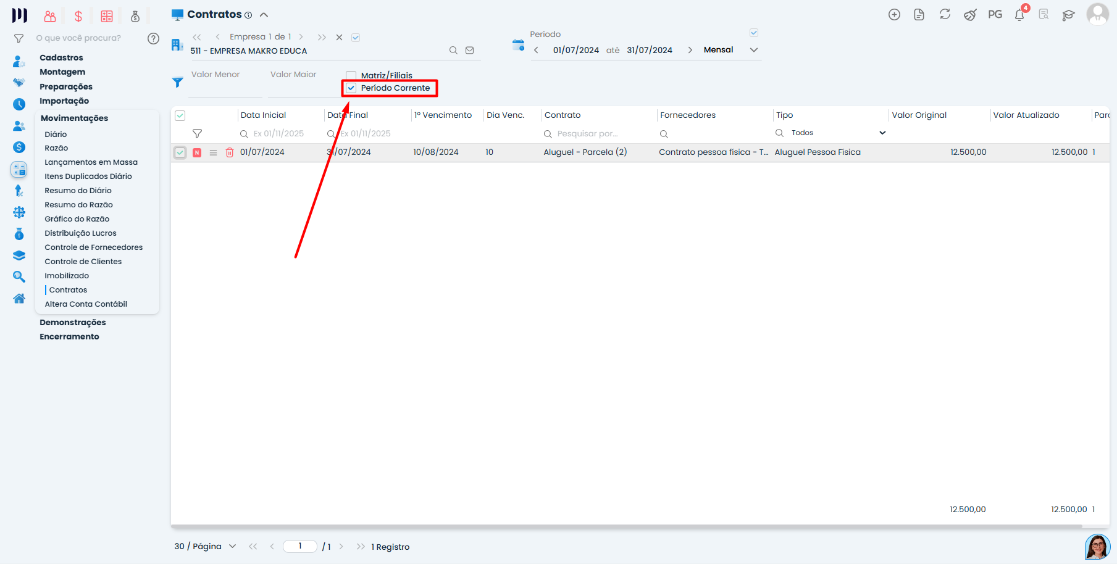Click the help question mark icon

153,38
